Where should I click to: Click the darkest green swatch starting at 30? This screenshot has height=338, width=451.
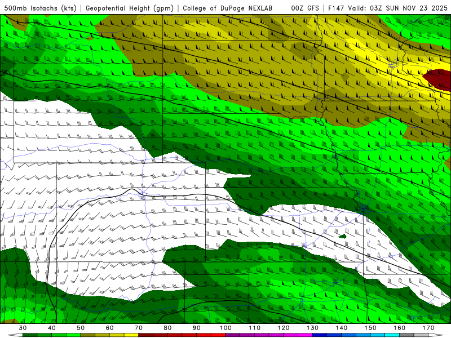click(x=30, y=335)
